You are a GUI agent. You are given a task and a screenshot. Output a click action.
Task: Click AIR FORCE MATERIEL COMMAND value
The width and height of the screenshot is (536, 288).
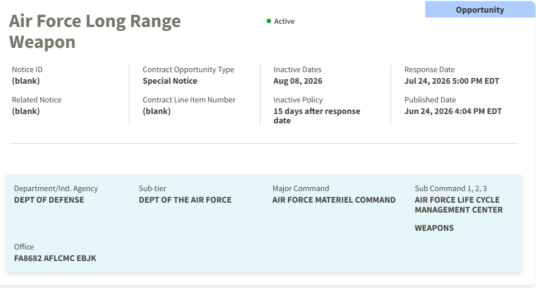click(x=334, y=200)
